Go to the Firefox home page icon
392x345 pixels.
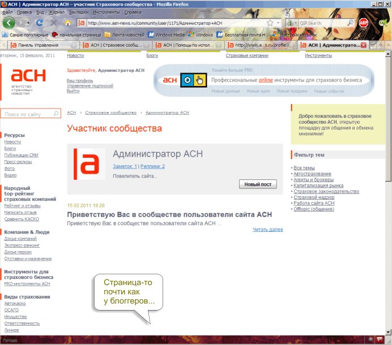coord(68,23)
